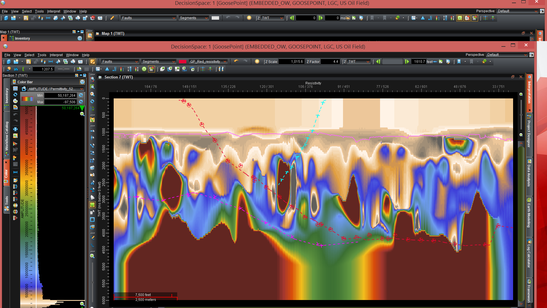Click the refresh icon in Color Bar tool column
The image size is (547, 308).
[15, 95]
